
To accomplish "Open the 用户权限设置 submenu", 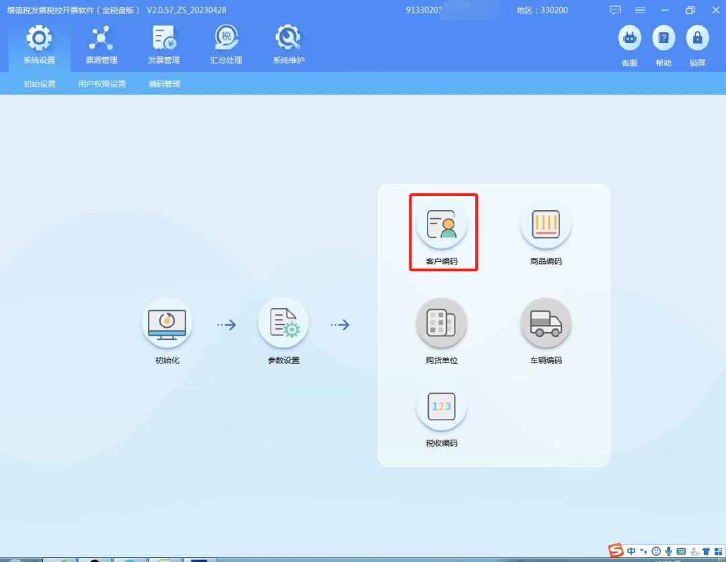I will tap(102, 84).
